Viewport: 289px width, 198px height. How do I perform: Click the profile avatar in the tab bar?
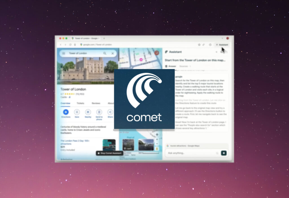click(x=228, y=38)
